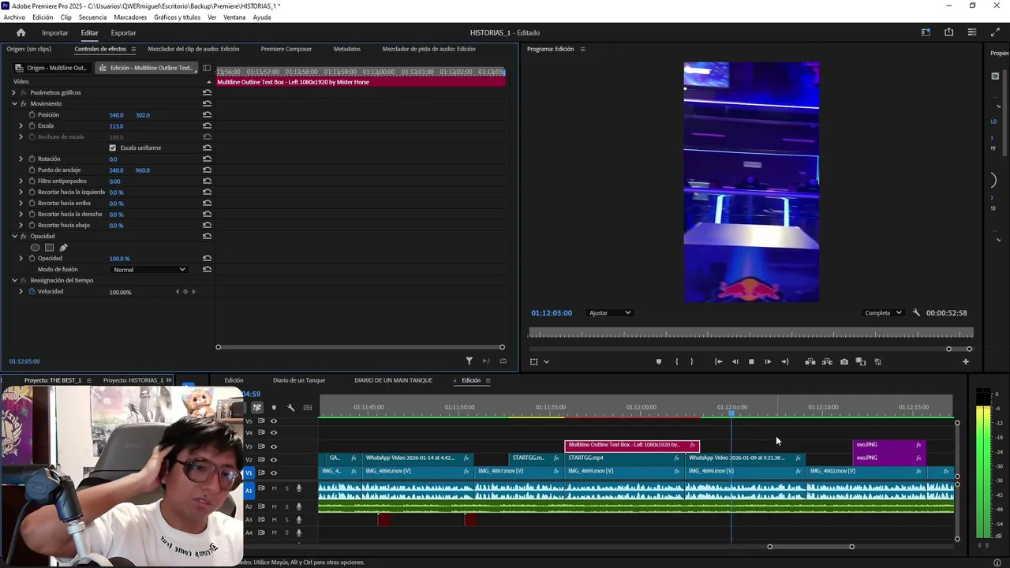The image size is (1010, 568).
Task: Expand Parámetros gráficos section
Action: (14, 92)
